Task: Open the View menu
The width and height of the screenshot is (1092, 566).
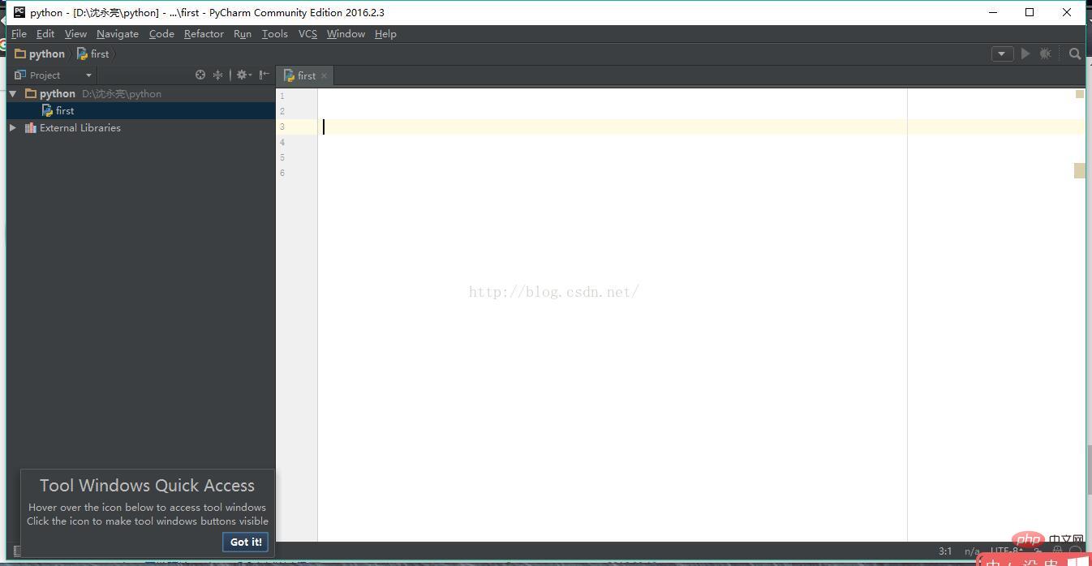Action: point(75,34)
